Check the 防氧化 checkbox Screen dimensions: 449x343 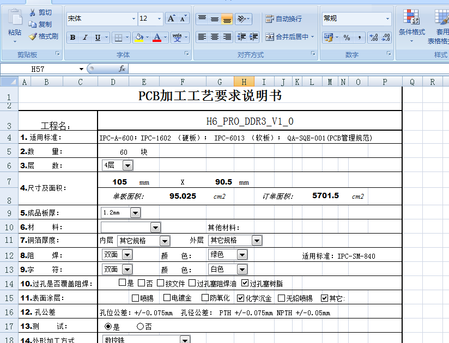pos(205,298)
